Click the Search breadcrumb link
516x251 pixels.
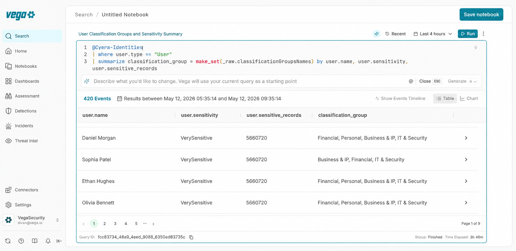click(84, 15)
